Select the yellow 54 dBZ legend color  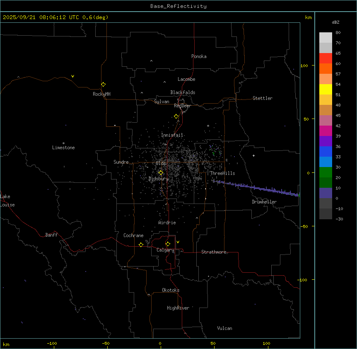pyautogui.click(x=326, y=89)
